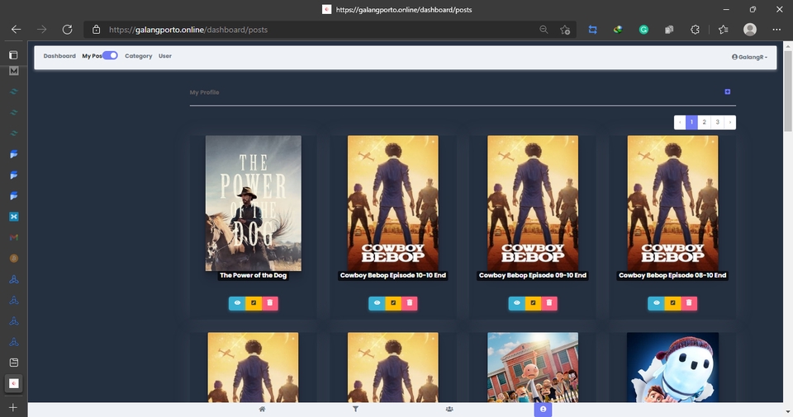Click Cowboy Bebop Episode 09-10 End title

pos(533,275)
